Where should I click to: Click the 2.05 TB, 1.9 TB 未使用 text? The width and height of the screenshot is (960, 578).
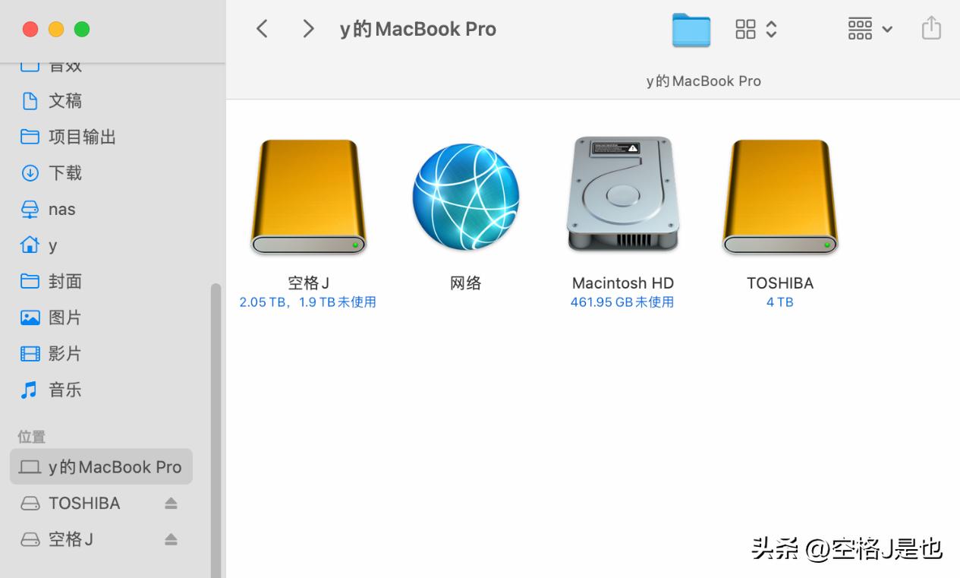point(308,302)
